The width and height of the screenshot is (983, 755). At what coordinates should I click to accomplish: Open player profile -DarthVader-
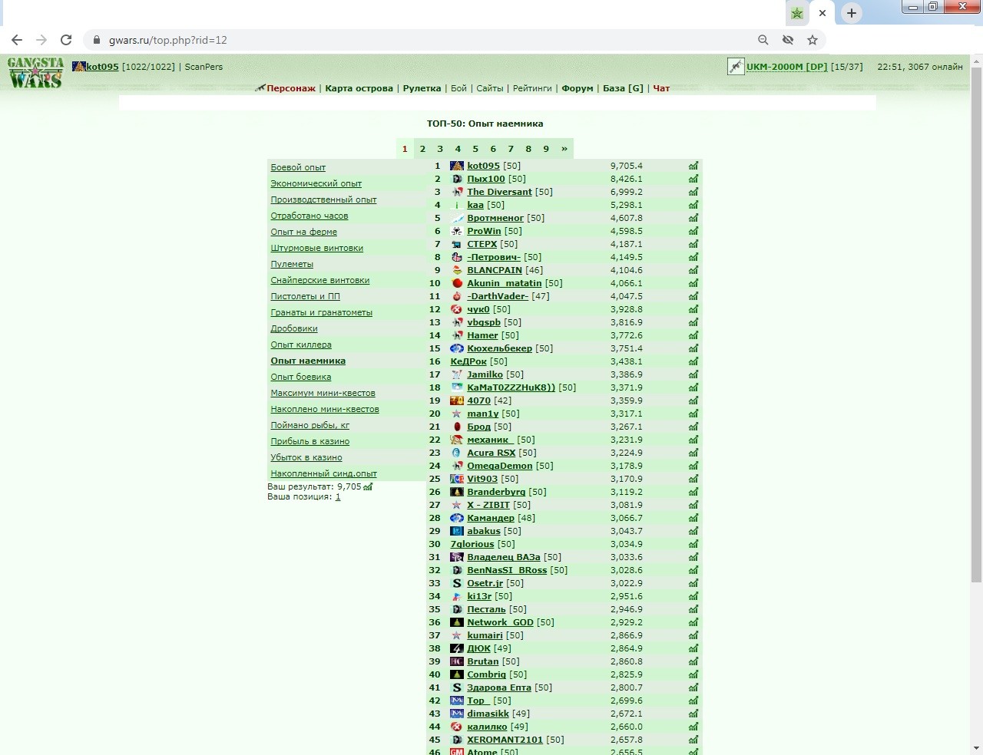pos(498,296)
